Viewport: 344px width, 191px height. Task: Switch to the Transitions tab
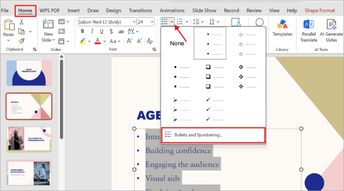tap(141, 10)
